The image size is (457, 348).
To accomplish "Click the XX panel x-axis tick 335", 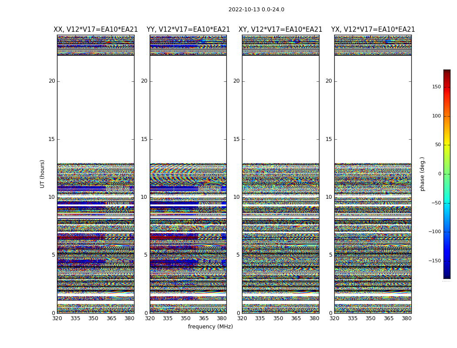I will click(x=75, y=318).
